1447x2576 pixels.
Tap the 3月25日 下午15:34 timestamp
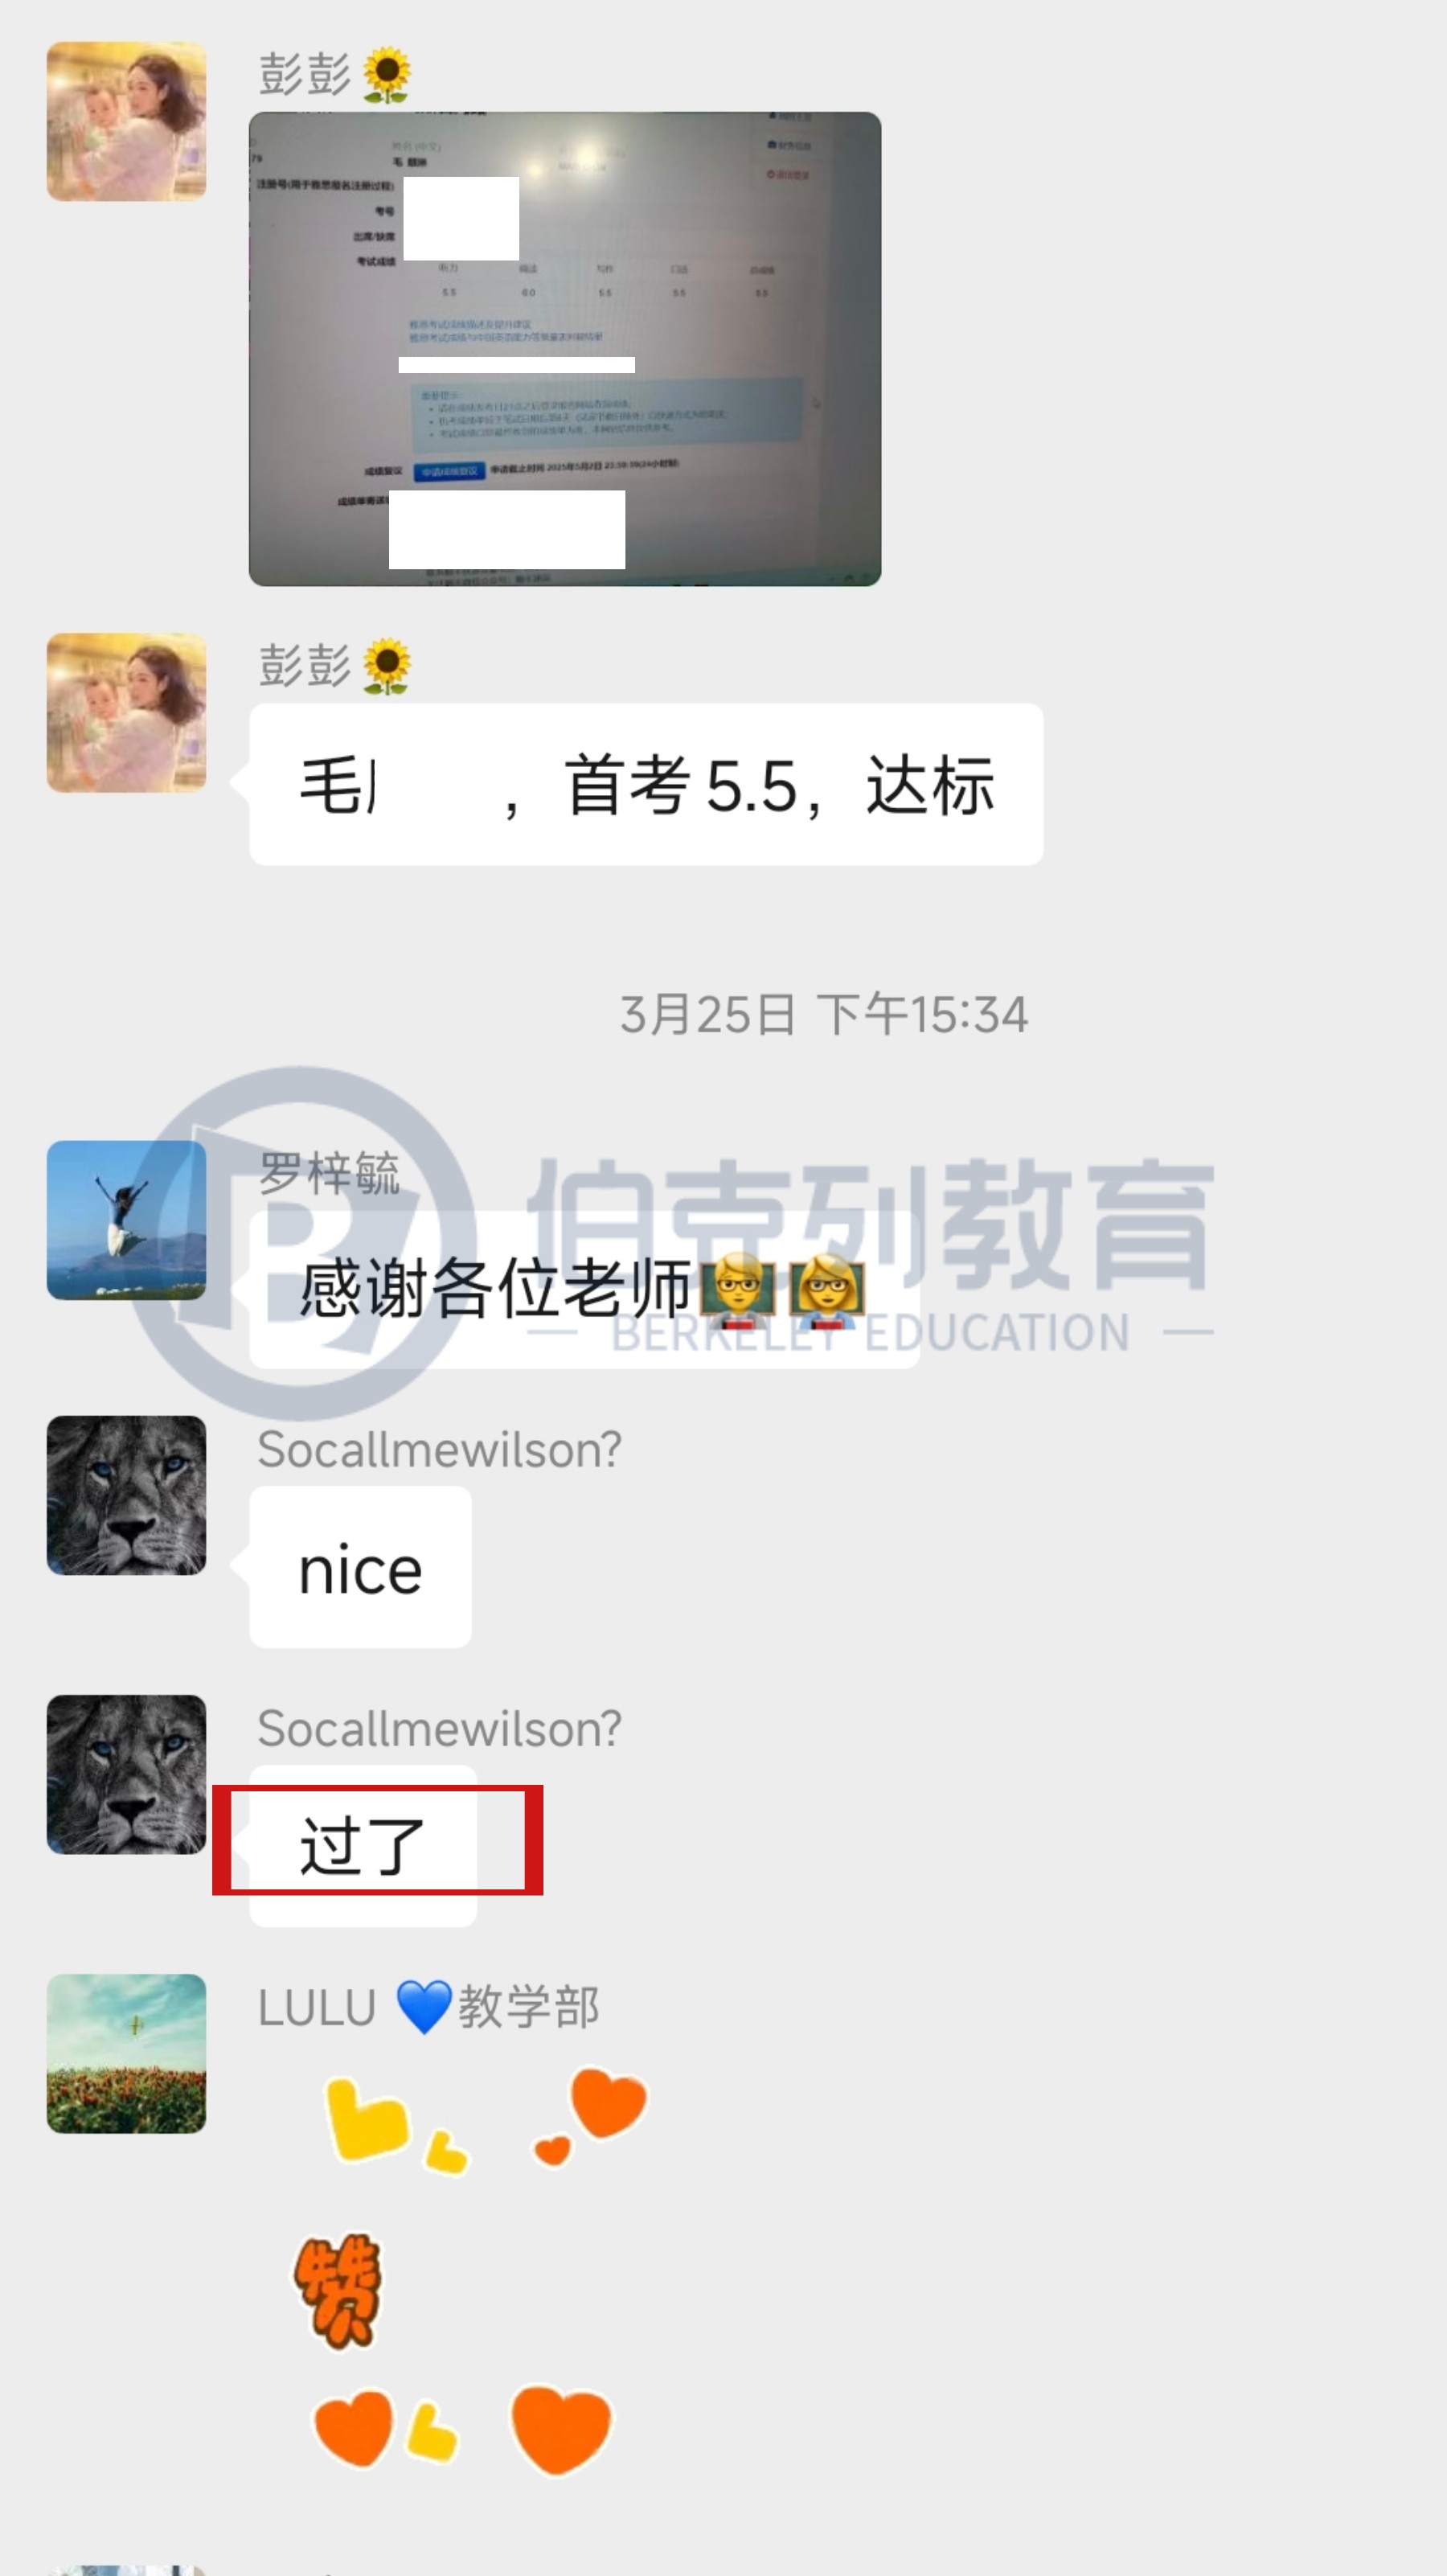(823, 1015)
